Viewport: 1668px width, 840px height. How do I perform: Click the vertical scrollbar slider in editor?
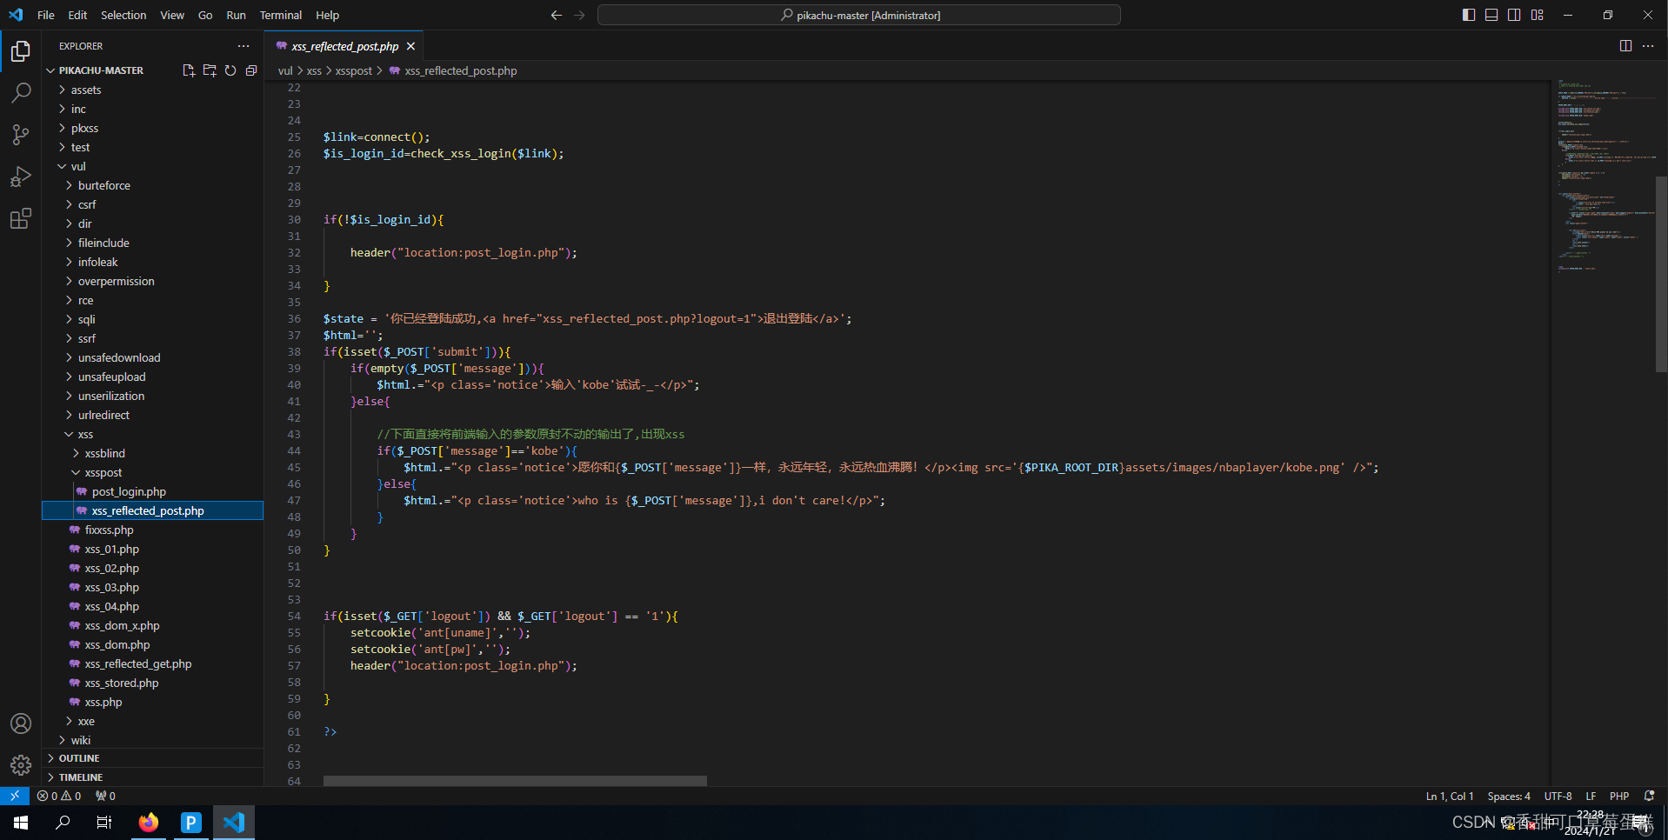(1661, 274)
